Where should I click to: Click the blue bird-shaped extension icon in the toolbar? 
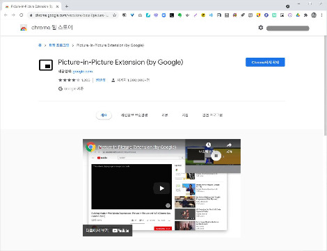132,15
